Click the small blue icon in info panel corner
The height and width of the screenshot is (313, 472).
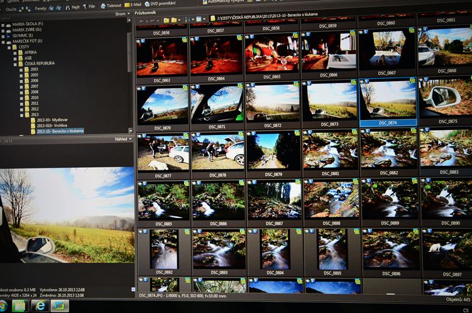133,289
